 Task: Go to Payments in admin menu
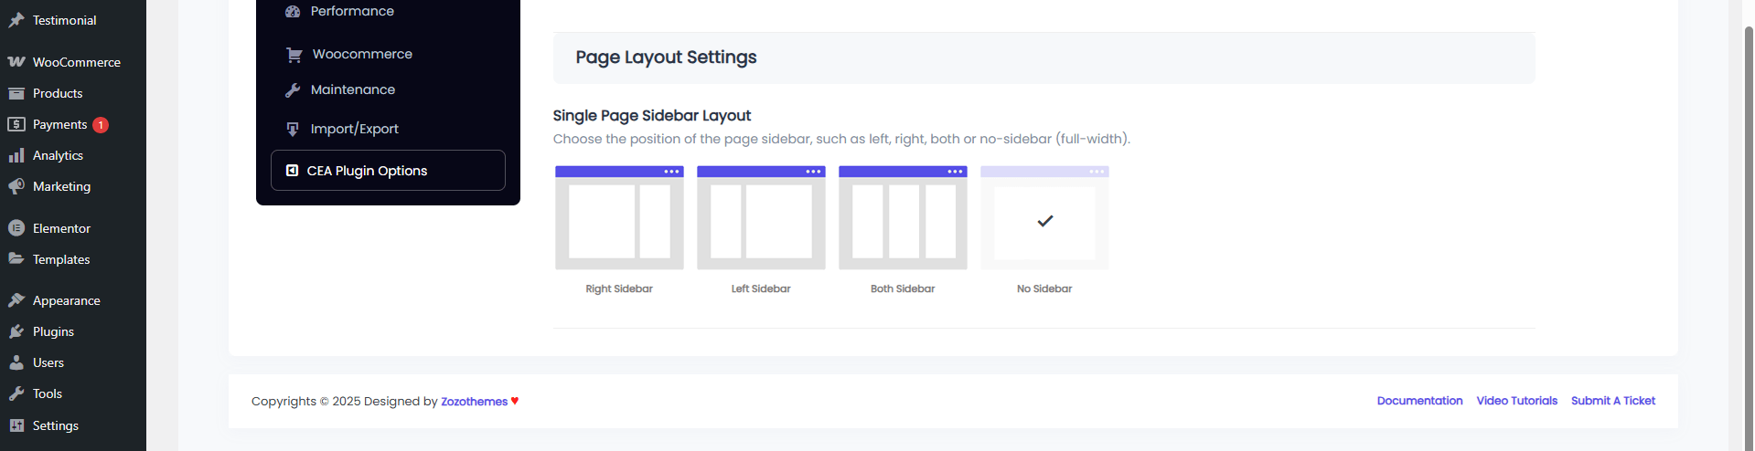pos(59,124)
